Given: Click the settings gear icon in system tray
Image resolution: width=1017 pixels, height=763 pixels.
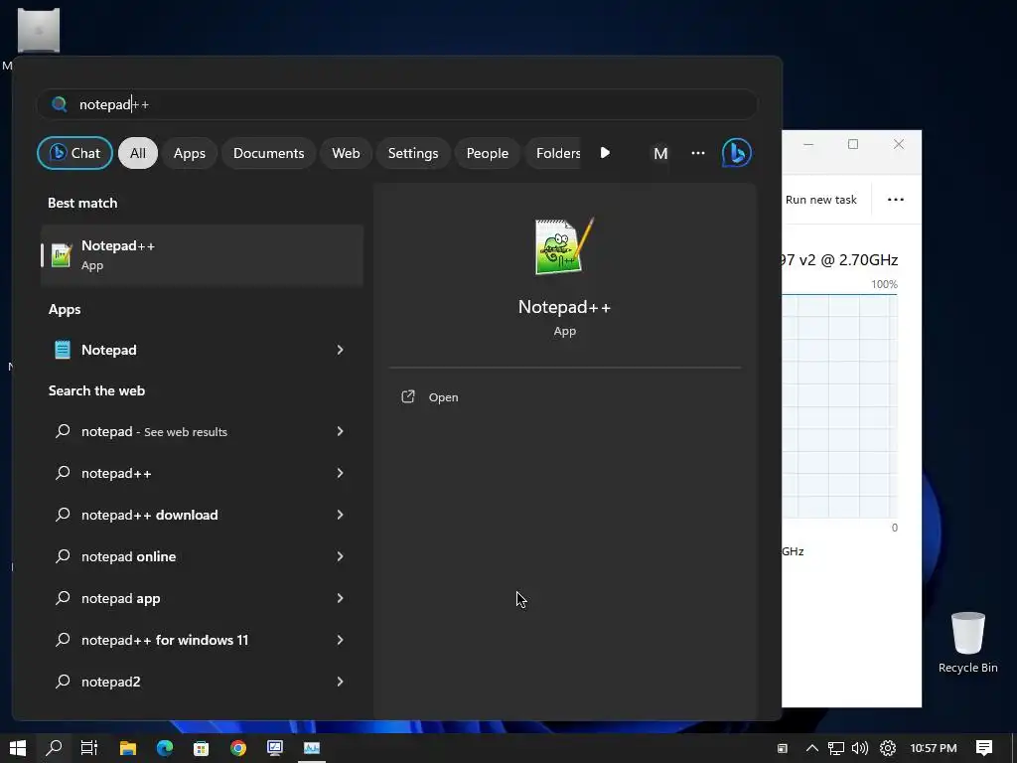Looking at the screenshot, I should click(x=888, y=748).
